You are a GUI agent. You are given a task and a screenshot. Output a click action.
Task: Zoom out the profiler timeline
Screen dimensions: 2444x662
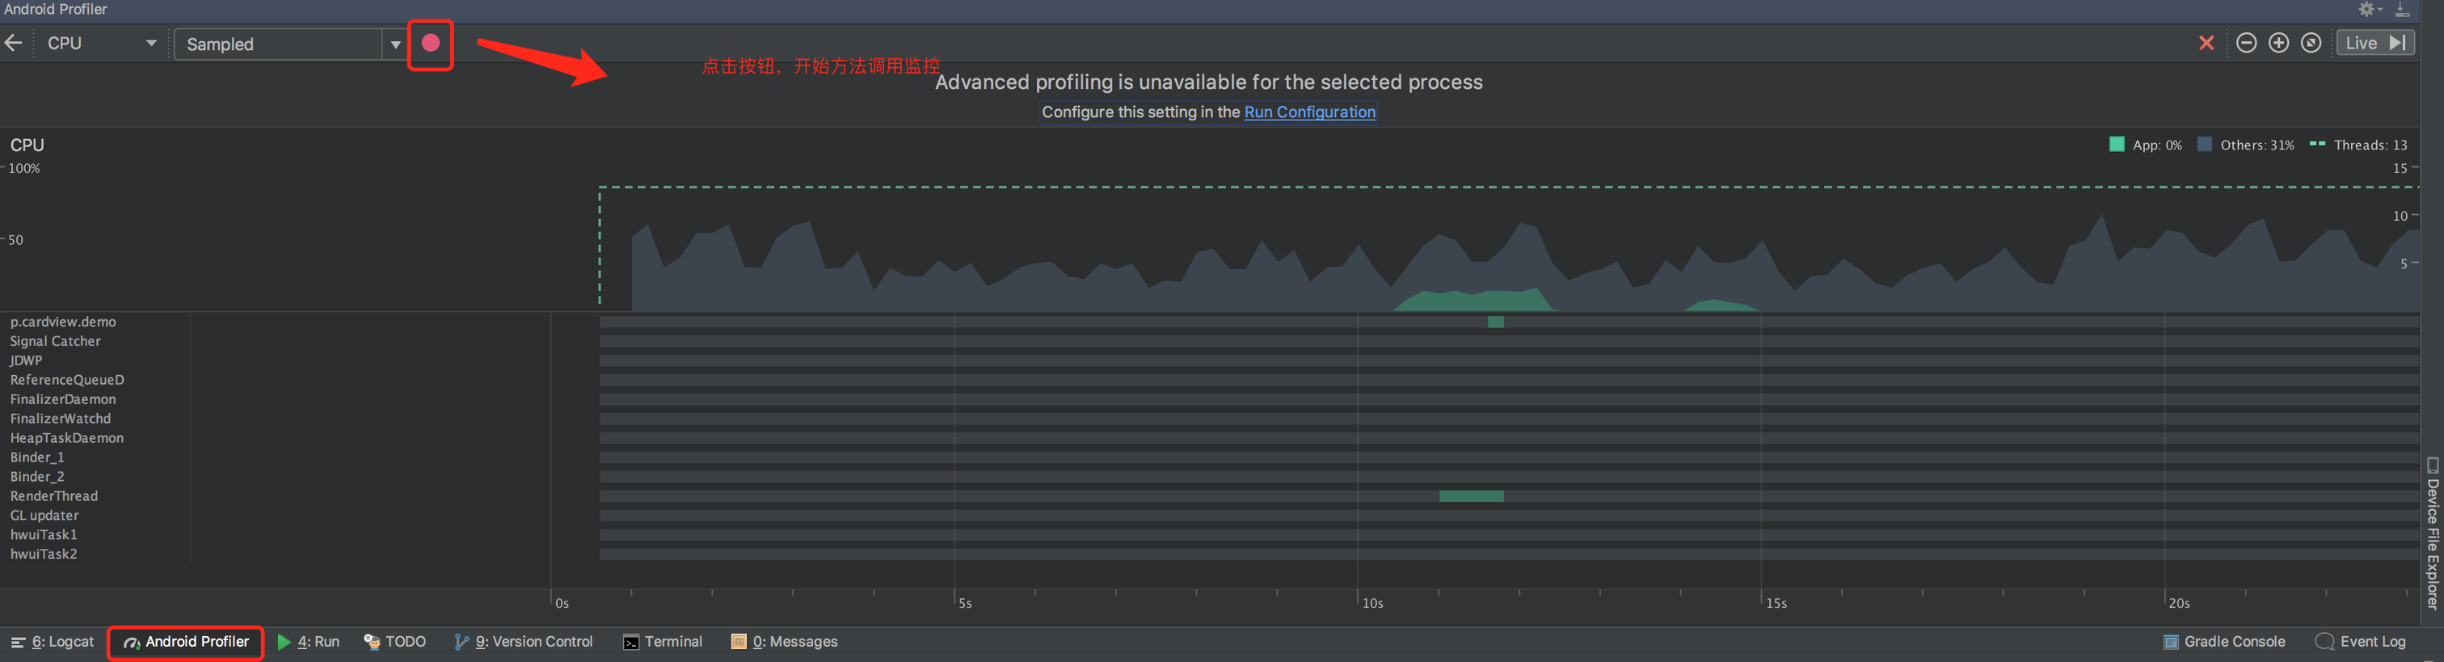[x=2246, y=44]
